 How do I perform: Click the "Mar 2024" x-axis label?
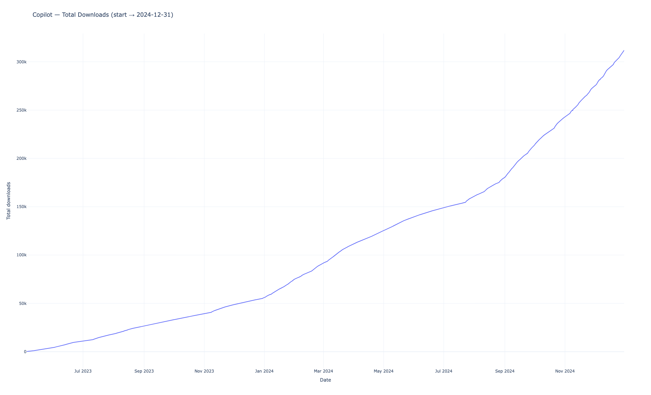tap(323, 371)
